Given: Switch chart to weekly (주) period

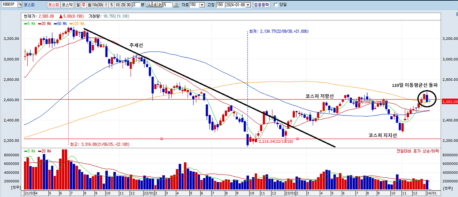Looking at the screenshot, I should point(83,5).
